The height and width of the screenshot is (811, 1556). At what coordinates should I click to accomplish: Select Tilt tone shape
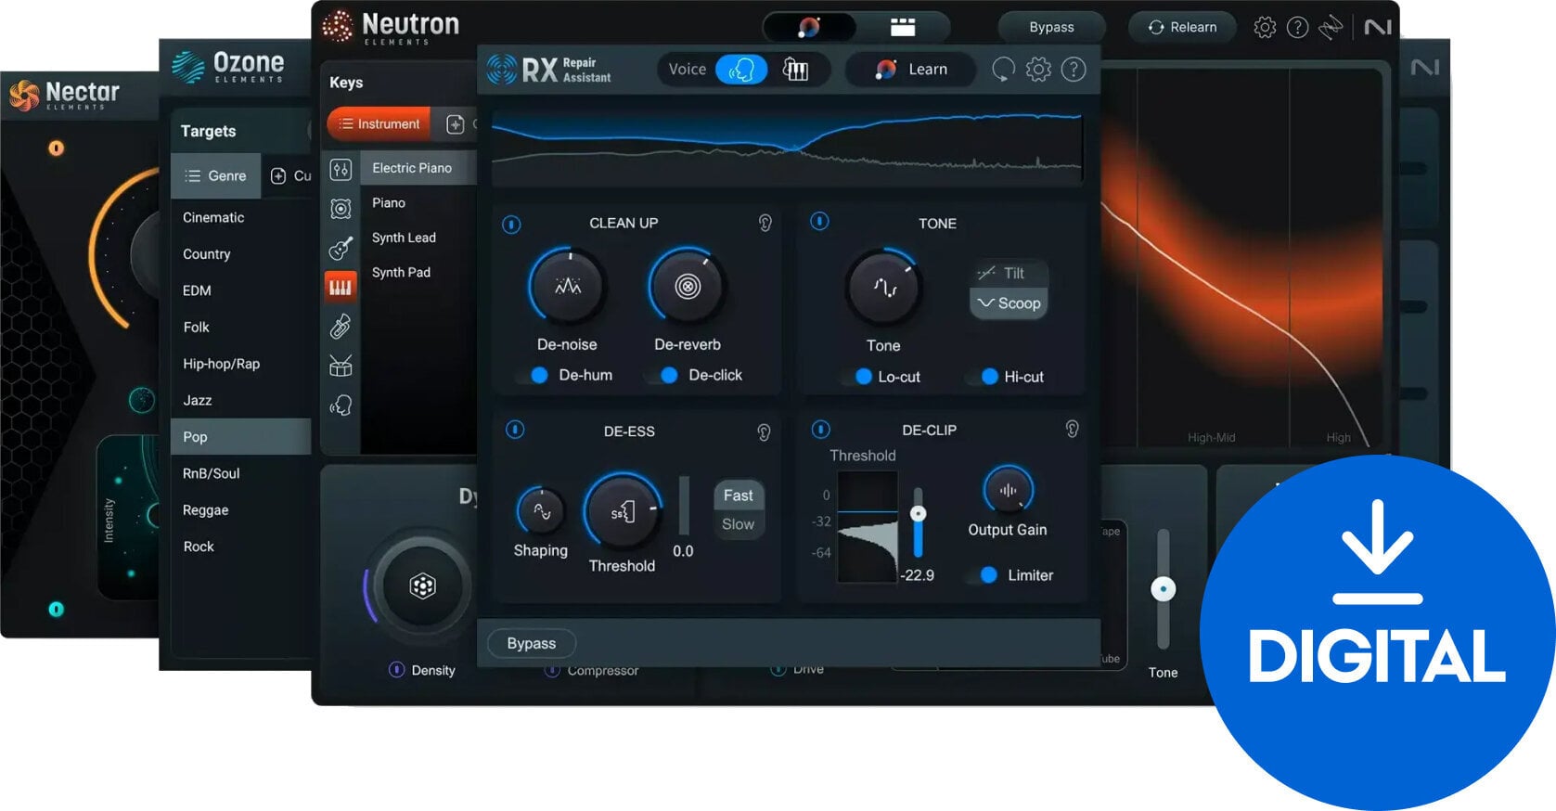click(1009, 273)
